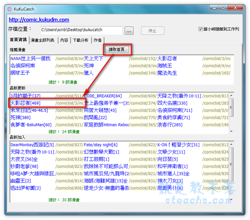Open 我間亂[22] entry
The height and width of the screenshot is (220, 250).
coord(95,117)
